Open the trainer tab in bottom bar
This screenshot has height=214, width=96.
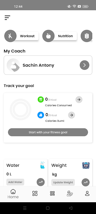pyautogui.click(x=70, y=193)
